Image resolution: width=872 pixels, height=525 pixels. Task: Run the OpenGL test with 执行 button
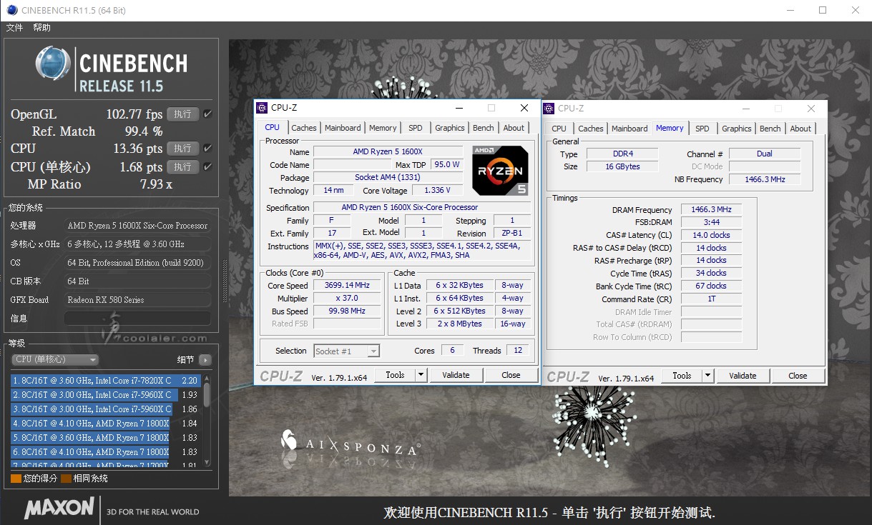(182, 114)
